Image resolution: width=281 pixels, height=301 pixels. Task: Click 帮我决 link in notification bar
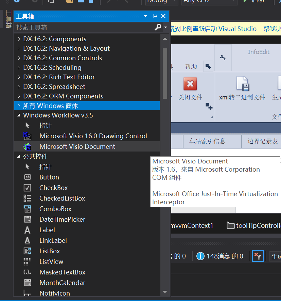272,29
